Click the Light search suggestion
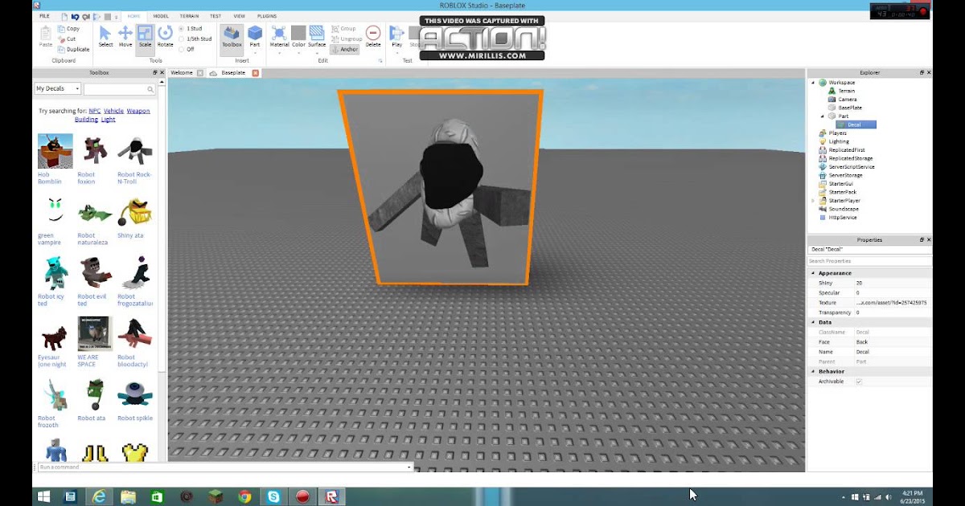965x506 pixels. [x=108, y=120]
